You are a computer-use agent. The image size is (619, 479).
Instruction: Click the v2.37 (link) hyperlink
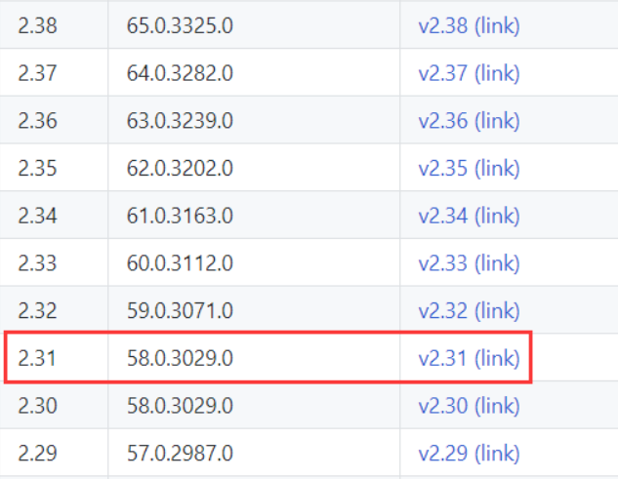click(469, 74)
